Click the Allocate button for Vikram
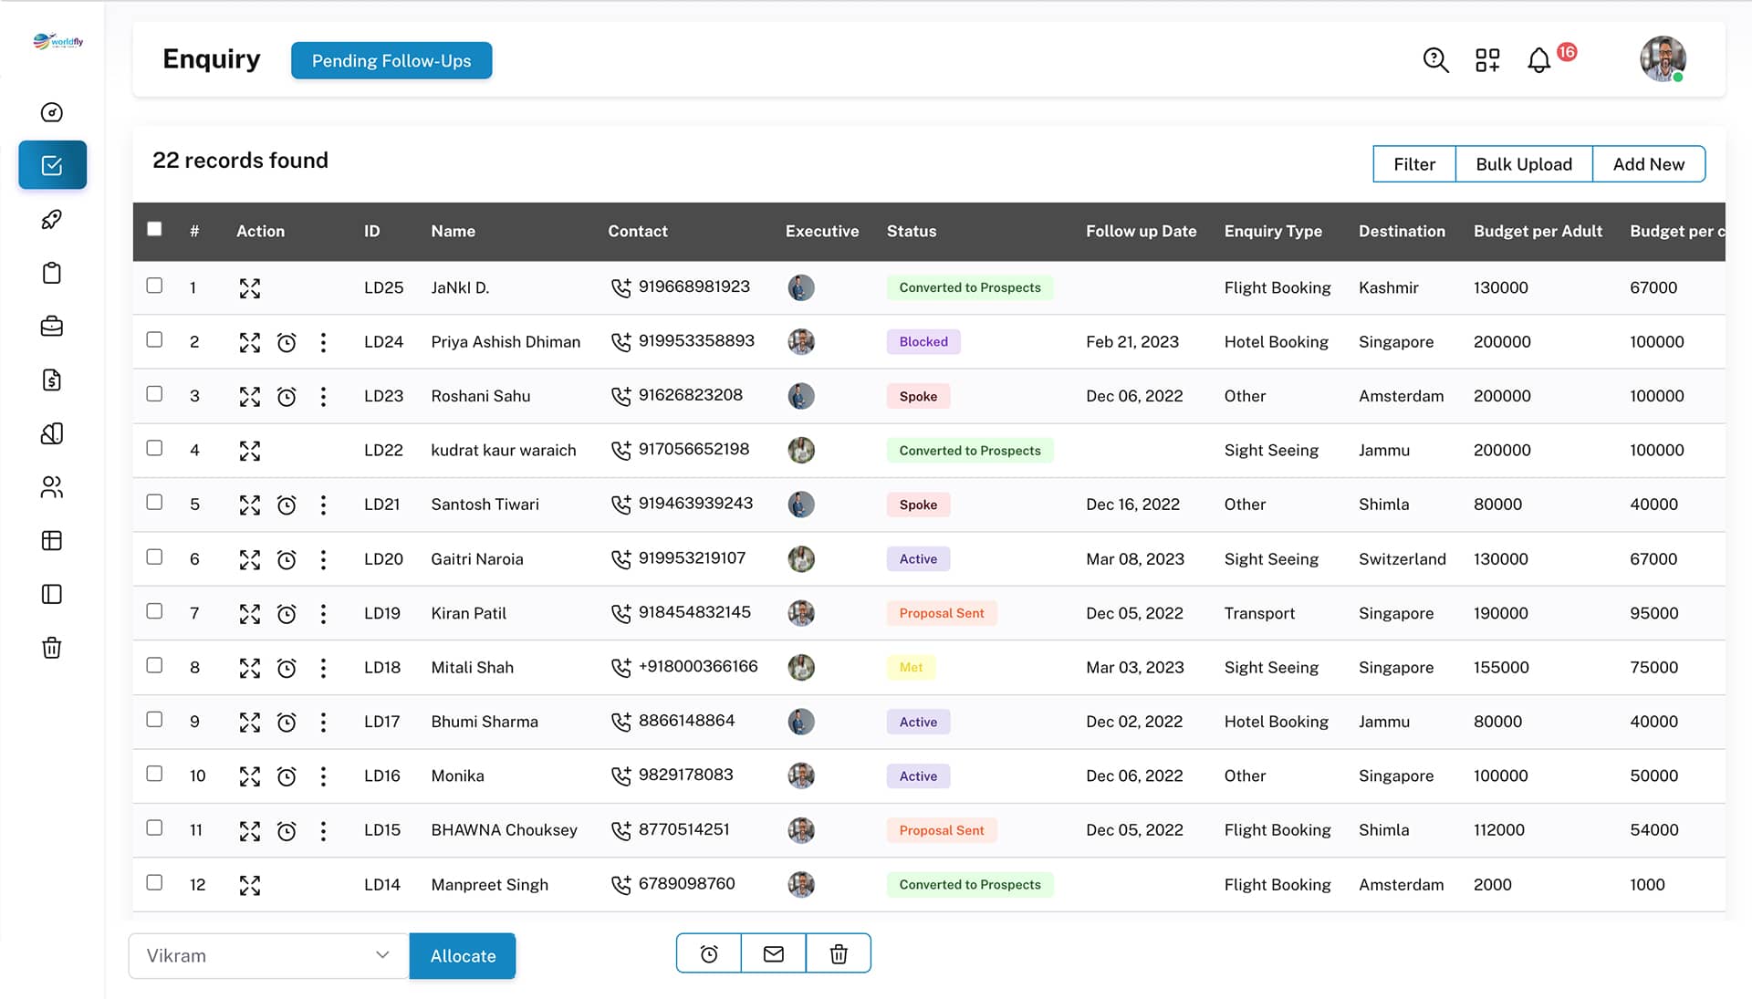The image size is (1752, 999). 462,954
